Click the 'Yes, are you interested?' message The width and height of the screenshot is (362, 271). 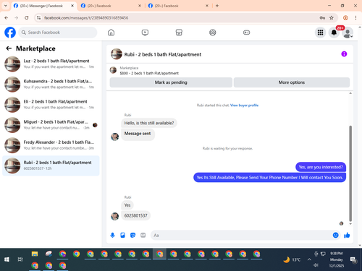321,167
